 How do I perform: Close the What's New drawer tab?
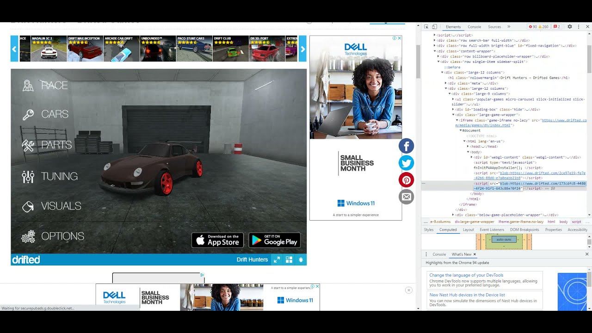(475, 254)
